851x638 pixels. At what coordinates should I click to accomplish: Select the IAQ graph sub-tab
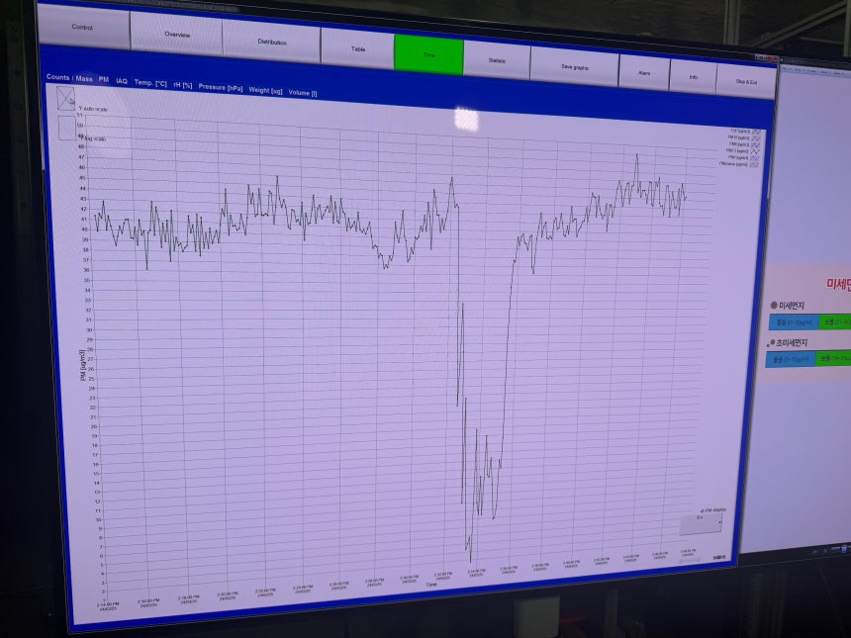coord(122,81)
